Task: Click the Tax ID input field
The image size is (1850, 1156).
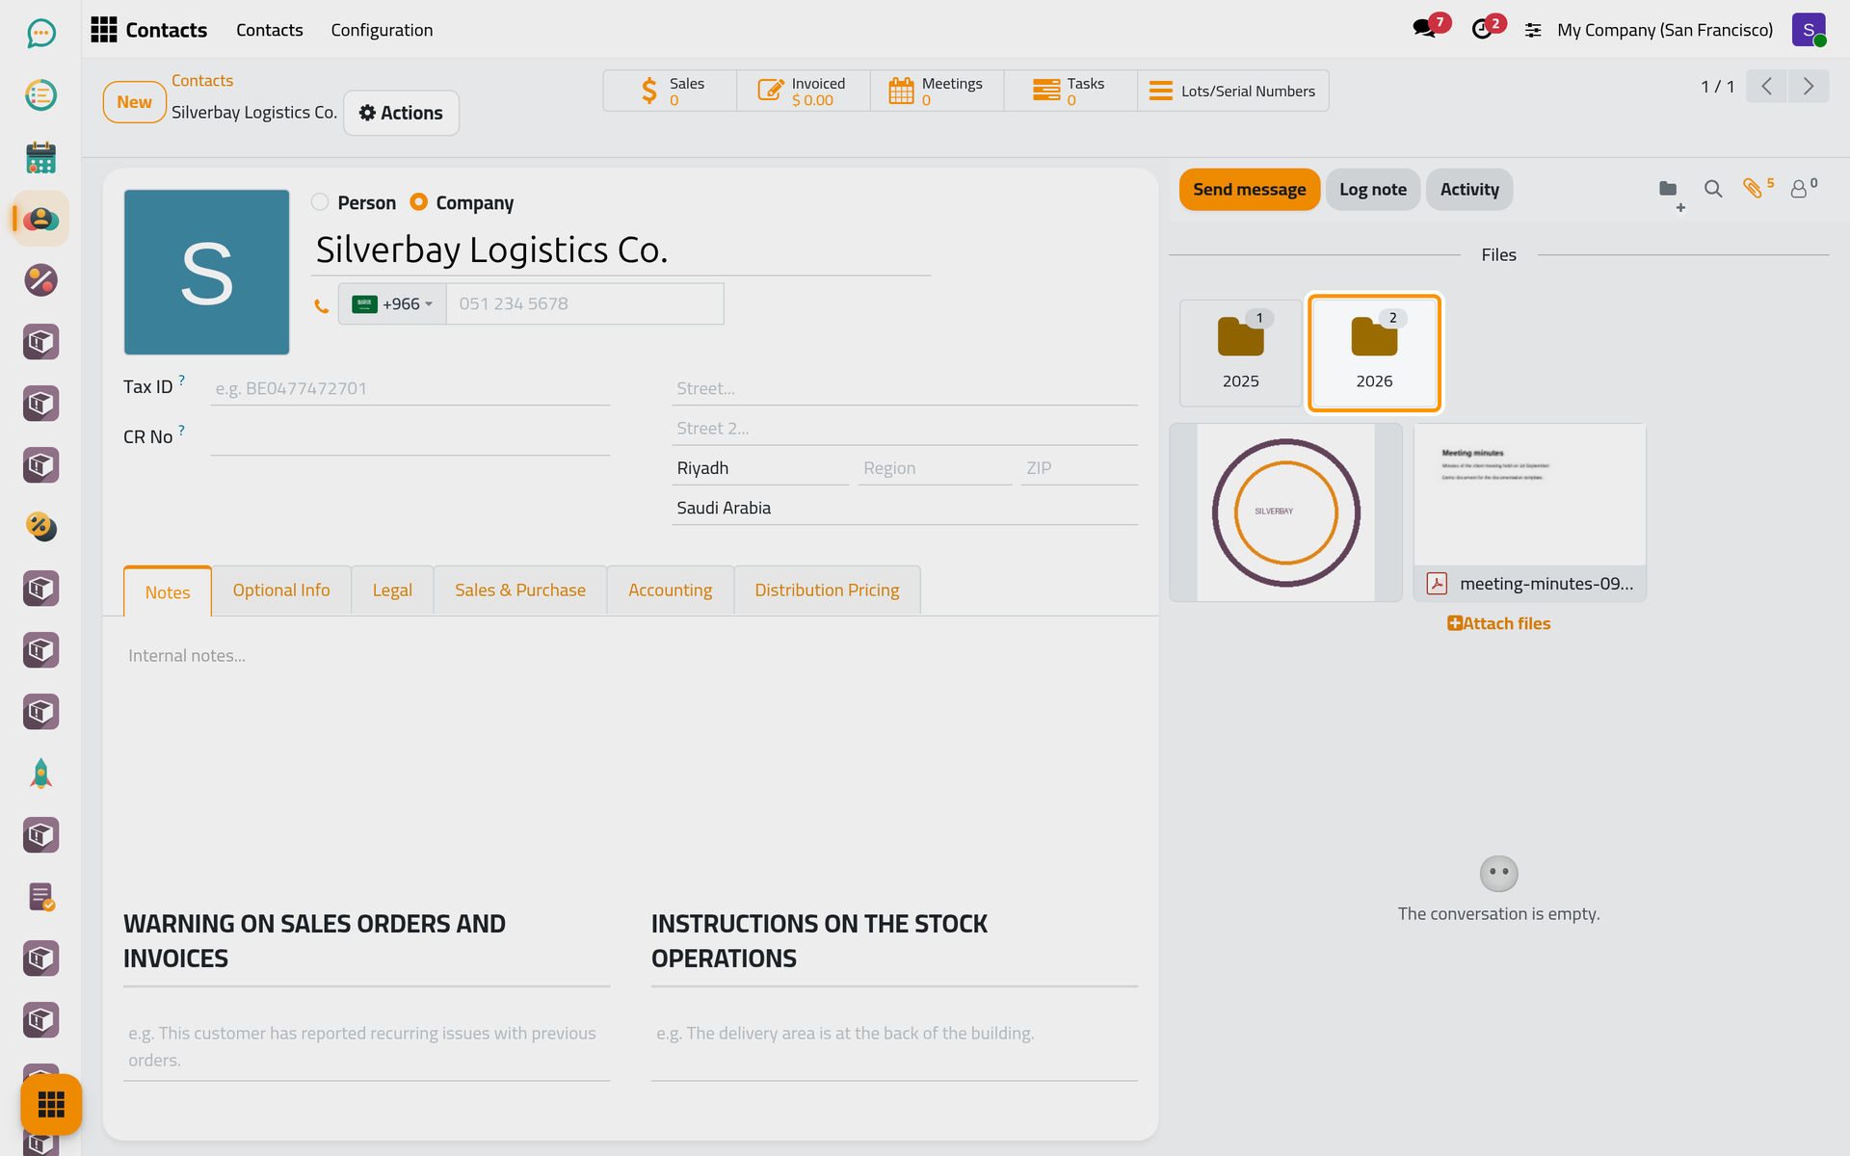Action: point(410,388)
